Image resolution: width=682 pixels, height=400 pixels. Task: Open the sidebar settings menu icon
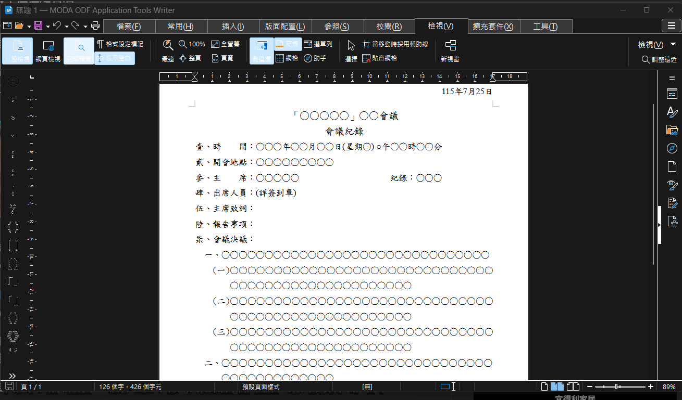tap(672, 78)
